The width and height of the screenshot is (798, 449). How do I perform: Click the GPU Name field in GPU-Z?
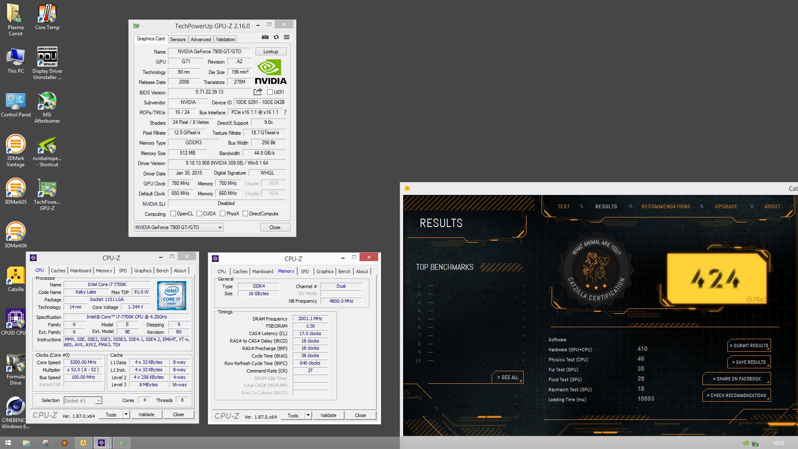[x=209, y=52]
